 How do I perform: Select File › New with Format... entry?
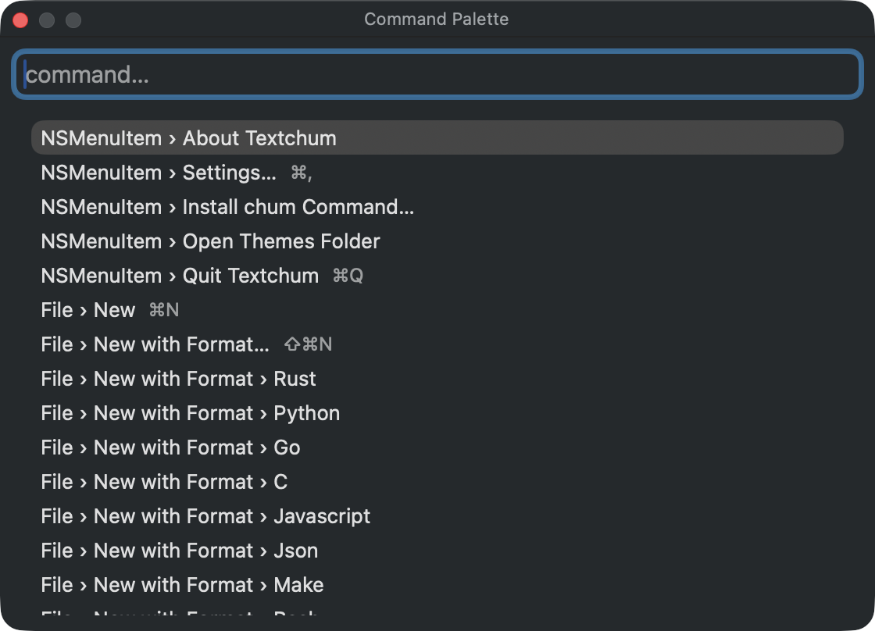click(x=437, y=344)
